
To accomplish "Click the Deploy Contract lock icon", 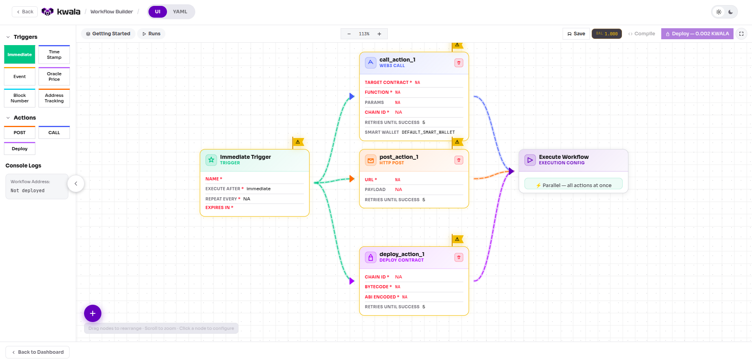I will coord(370,257).
